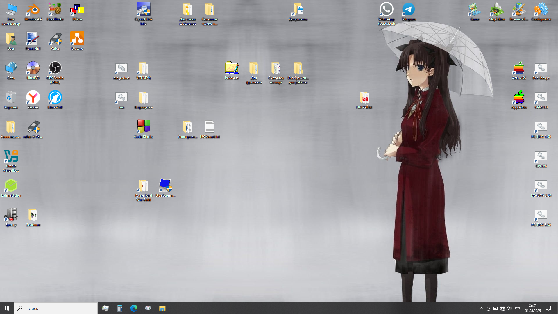Click the Счетчики экспорт folder
Image resolution: width=558 pixels, height=314 pixels.
coord(276,73)
